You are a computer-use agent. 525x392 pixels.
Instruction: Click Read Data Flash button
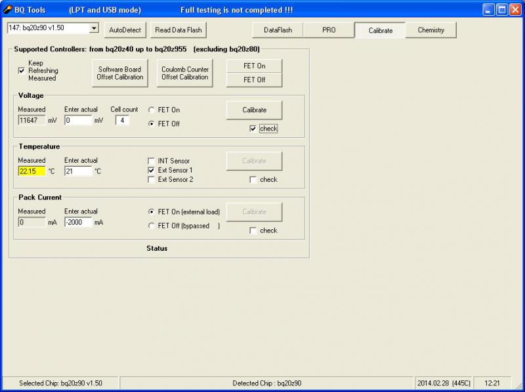point(178,30)
